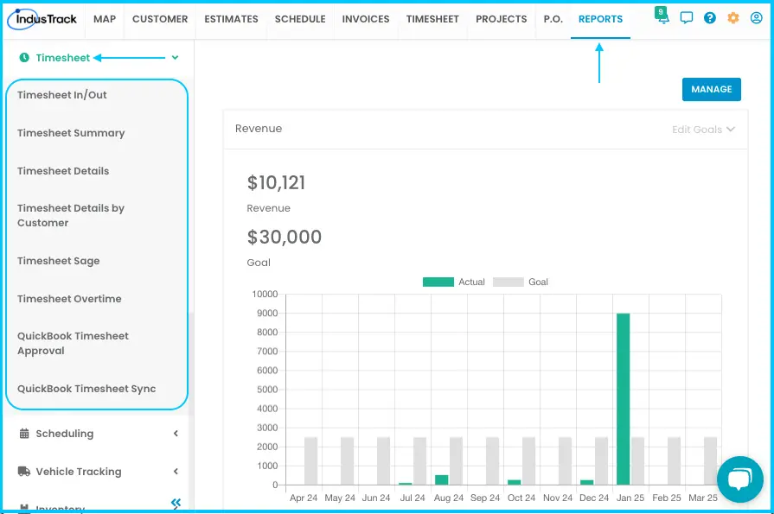Open Timesheet Sage report
774x514 pixels.
pos(58,261)
